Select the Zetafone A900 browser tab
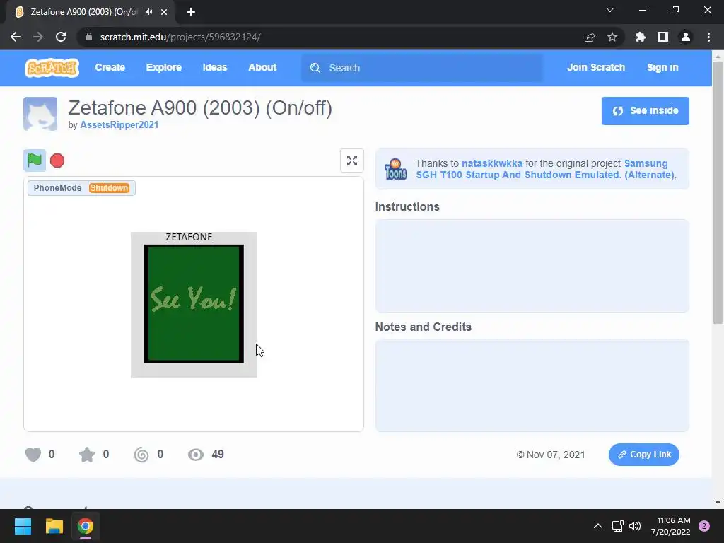 coord(85,12)
